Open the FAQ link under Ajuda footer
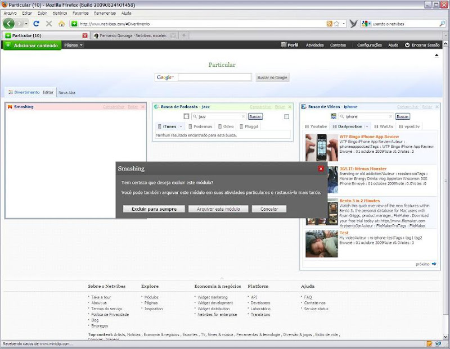This screenshot has width=450, height=349. click(308, 297)
